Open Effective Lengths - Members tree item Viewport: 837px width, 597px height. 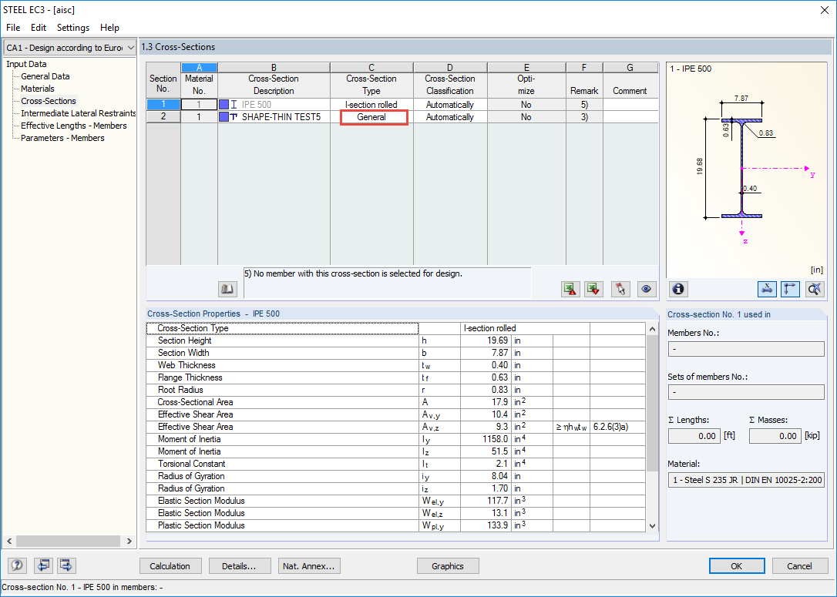pos(74,126)
